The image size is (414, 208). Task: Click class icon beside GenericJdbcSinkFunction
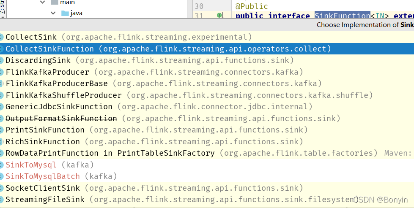1,107
